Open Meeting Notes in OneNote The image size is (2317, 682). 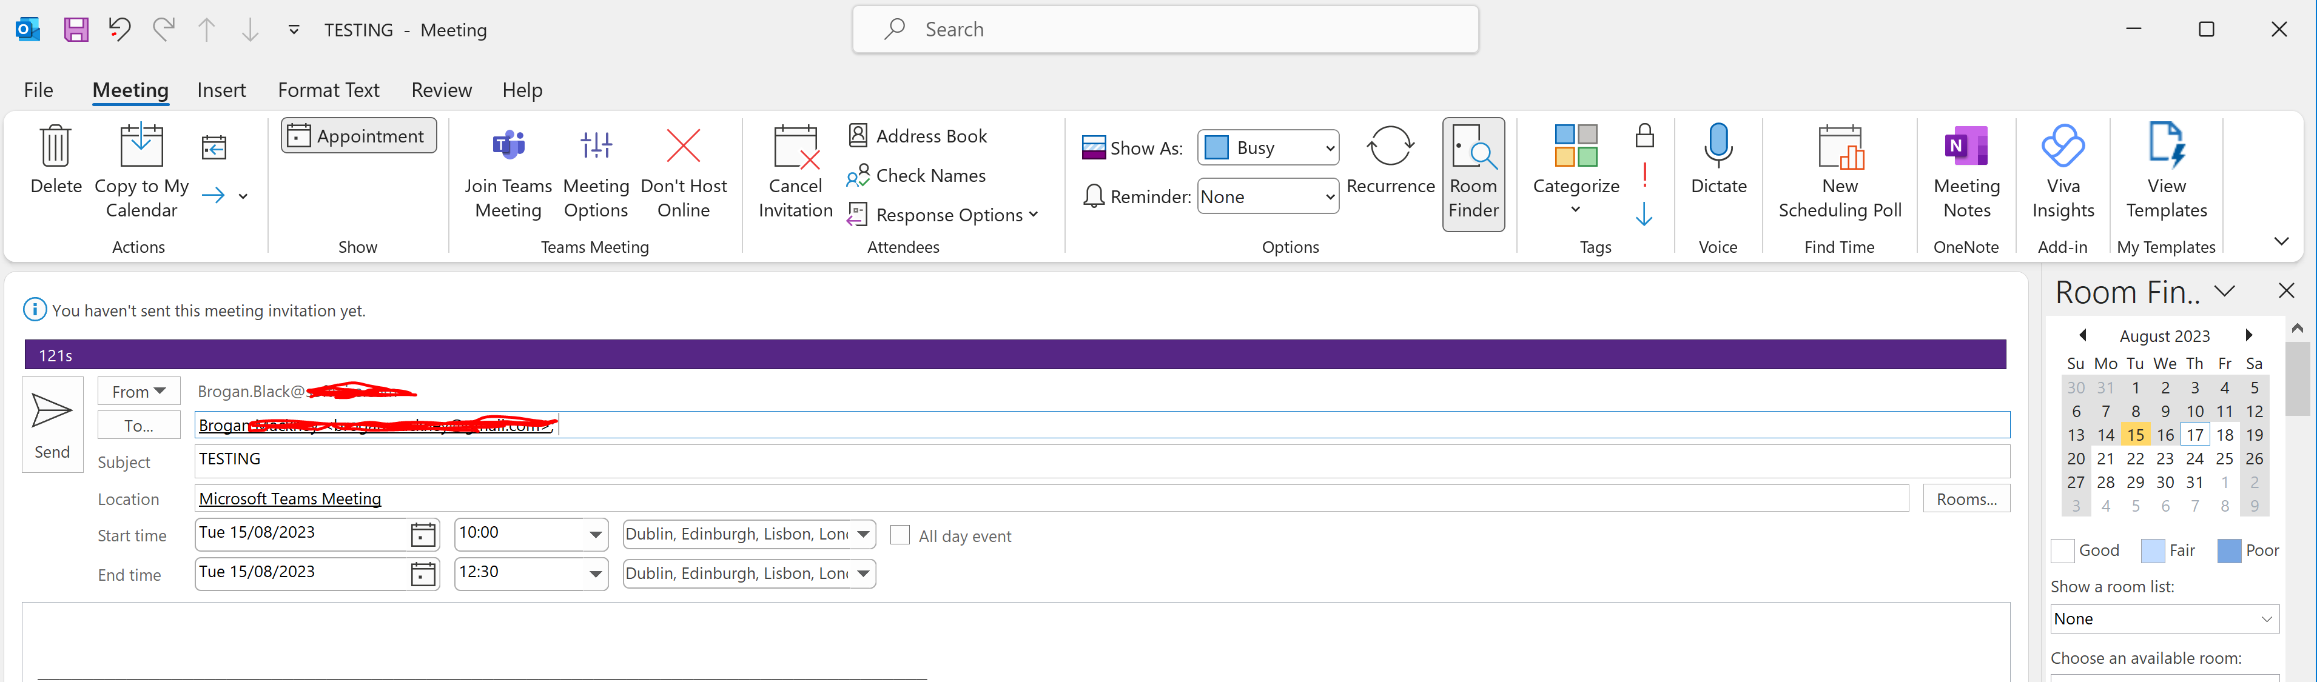click(x=1966, y=147)
